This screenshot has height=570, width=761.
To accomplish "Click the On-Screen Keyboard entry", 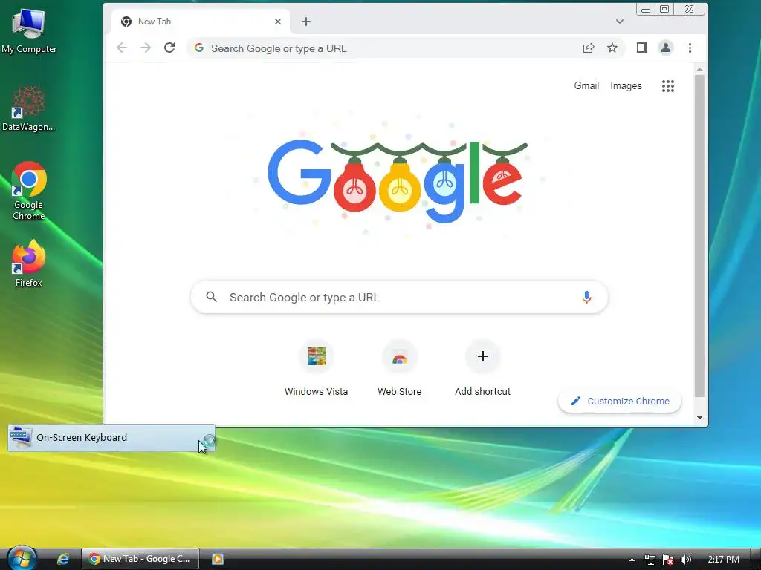I will pyautogui.click(x=111, y=438).
